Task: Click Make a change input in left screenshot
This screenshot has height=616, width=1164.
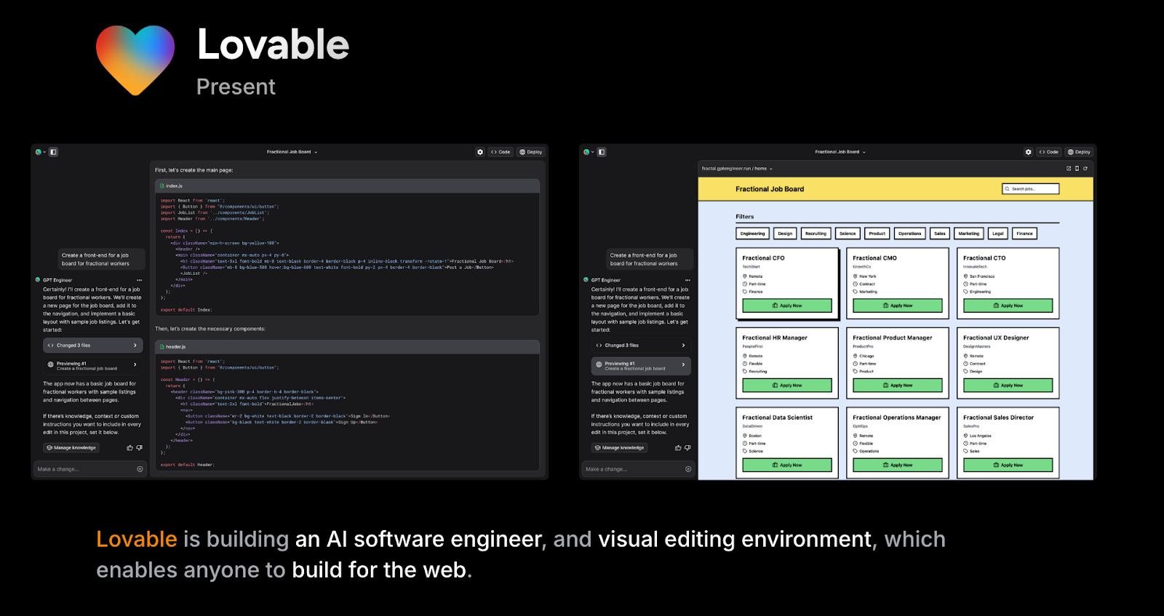Action: (x=90, y=469)
